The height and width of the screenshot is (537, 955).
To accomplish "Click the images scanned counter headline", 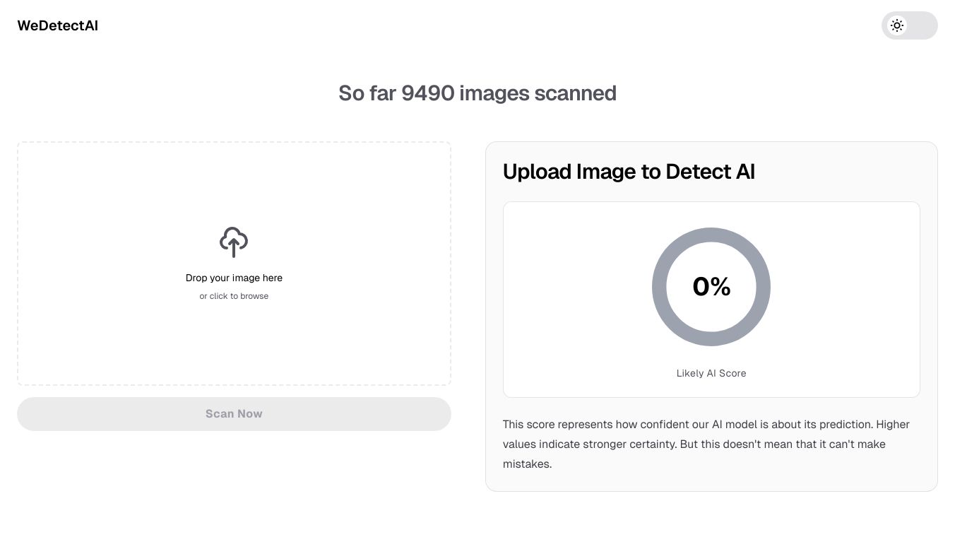I will pos(477,93).
